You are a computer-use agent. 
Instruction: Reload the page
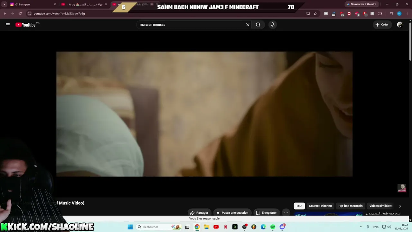coord(20,14)
